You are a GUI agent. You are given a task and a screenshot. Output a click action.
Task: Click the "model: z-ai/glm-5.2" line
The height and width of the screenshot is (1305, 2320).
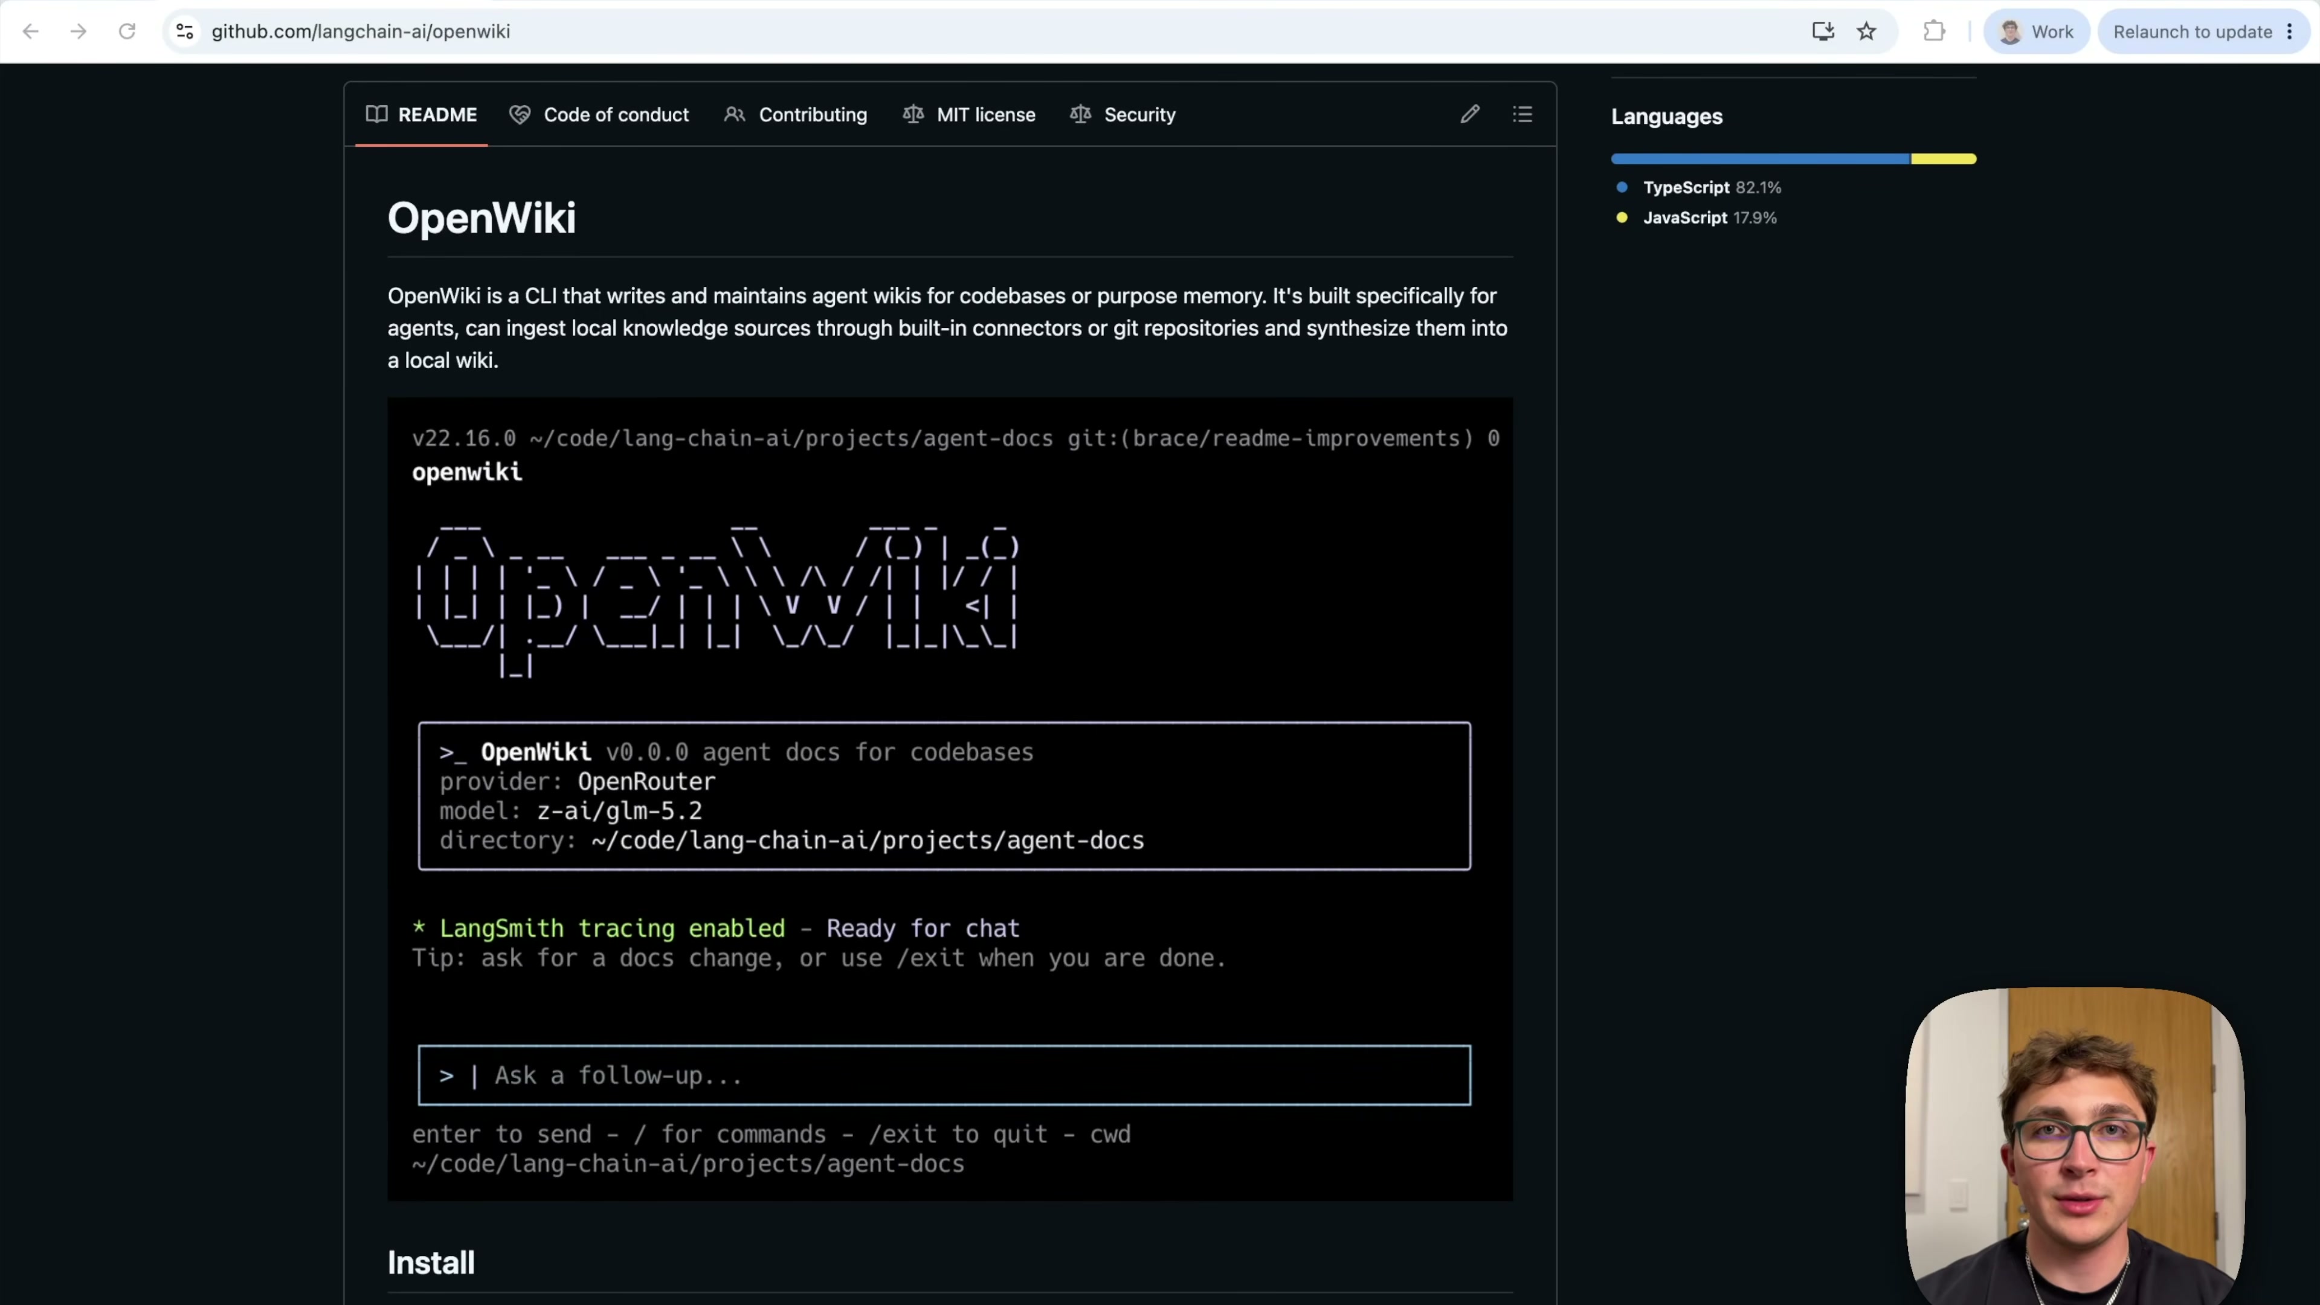[x=571, y=811]
